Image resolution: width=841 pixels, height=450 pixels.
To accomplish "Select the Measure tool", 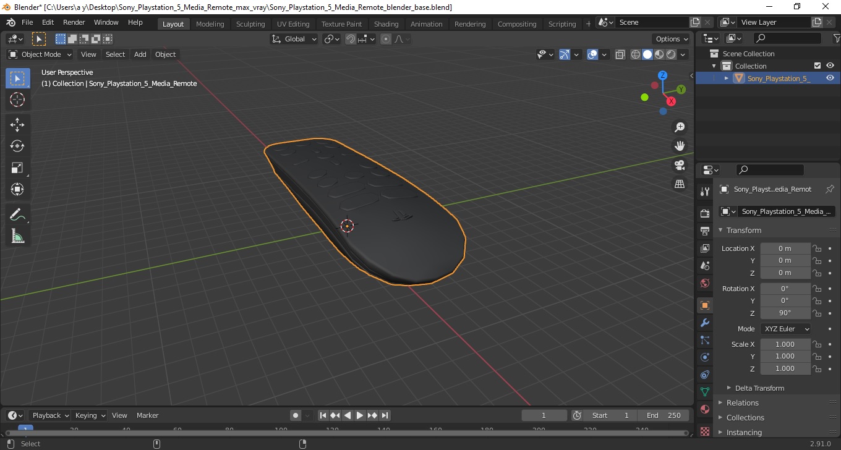I will click(x=17, y=236).
